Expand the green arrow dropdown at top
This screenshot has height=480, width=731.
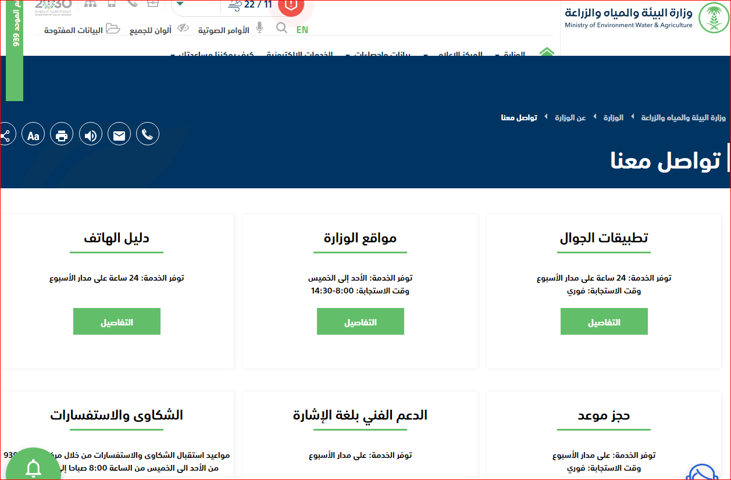pyautogui.click(x=188, y=5)
